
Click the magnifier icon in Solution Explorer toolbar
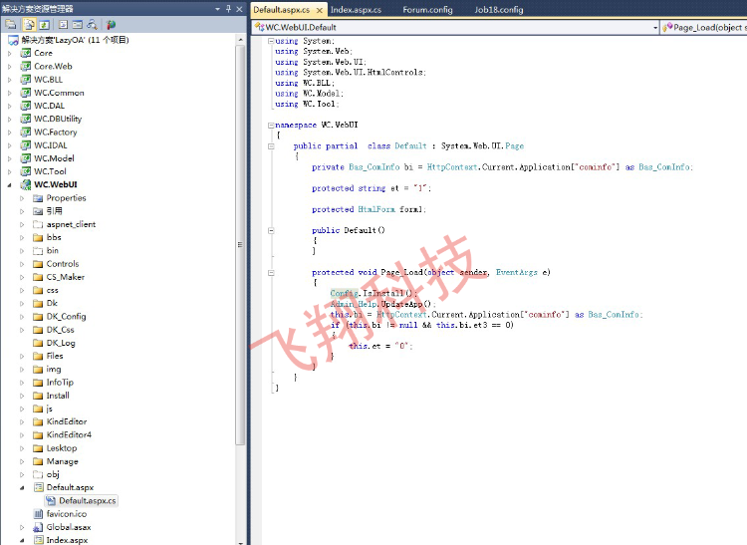click(x=93, y=24)
